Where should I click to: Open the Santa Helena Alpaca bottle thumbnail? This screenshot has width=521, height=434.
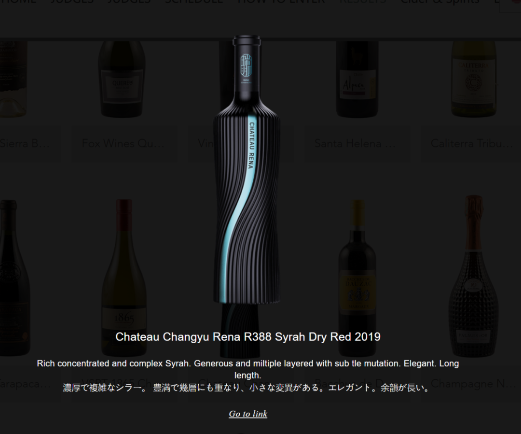[x=357, y=79]
